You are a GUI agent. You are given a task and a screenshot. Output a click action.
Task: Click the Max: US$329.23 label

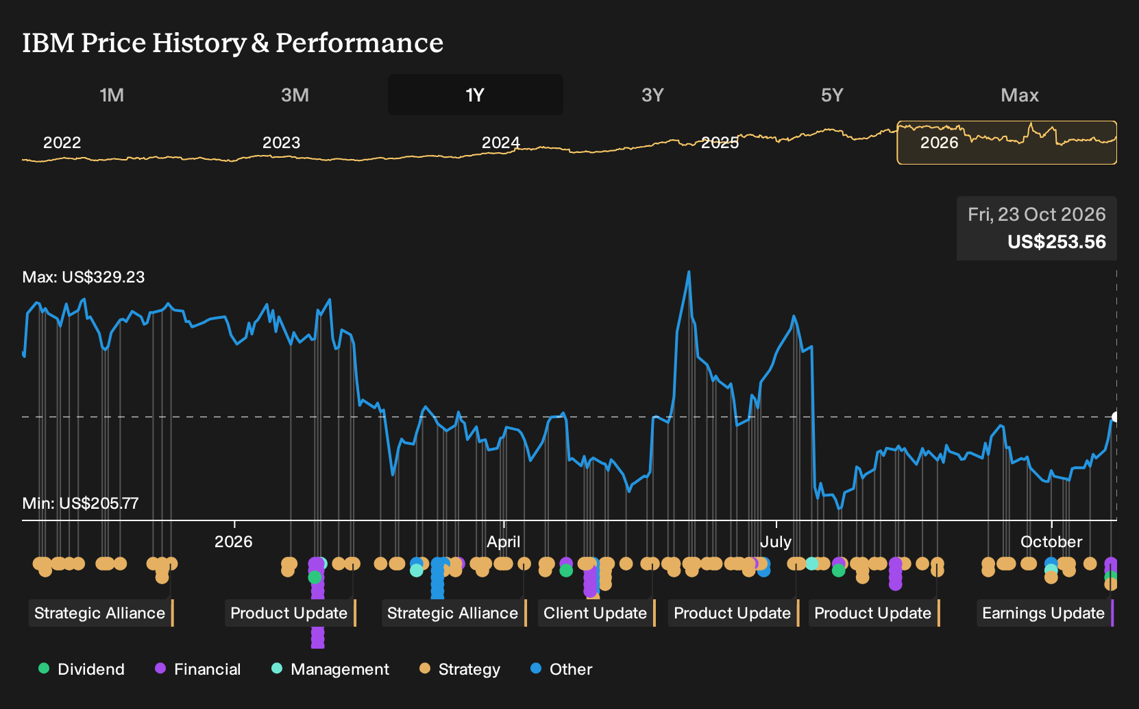(x=84, y=277)
